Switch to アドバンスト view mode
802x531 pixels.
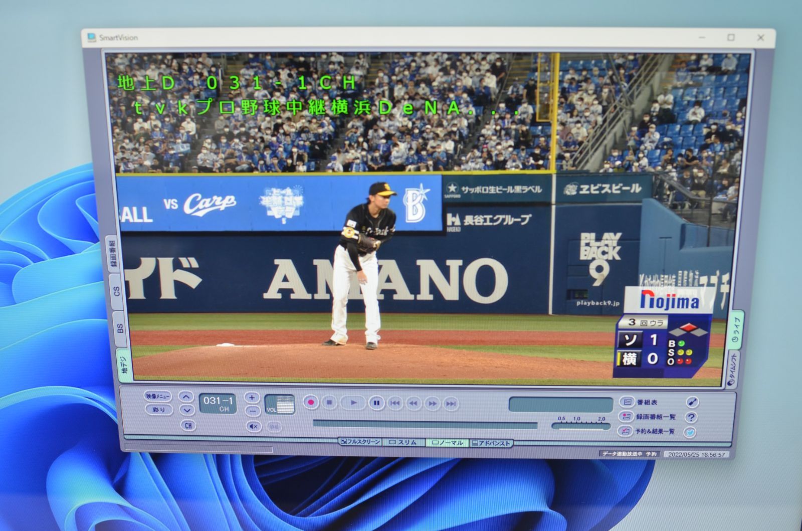(491, 443)
